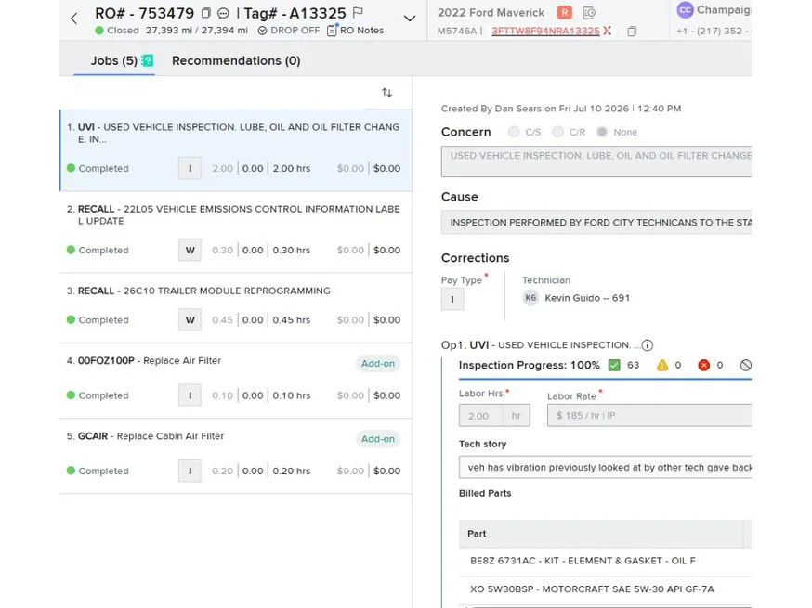Viewport: 812px width, 608px height.
Task: Click the 2.00 hrs value on UVI job
Action: click(291, 168)
